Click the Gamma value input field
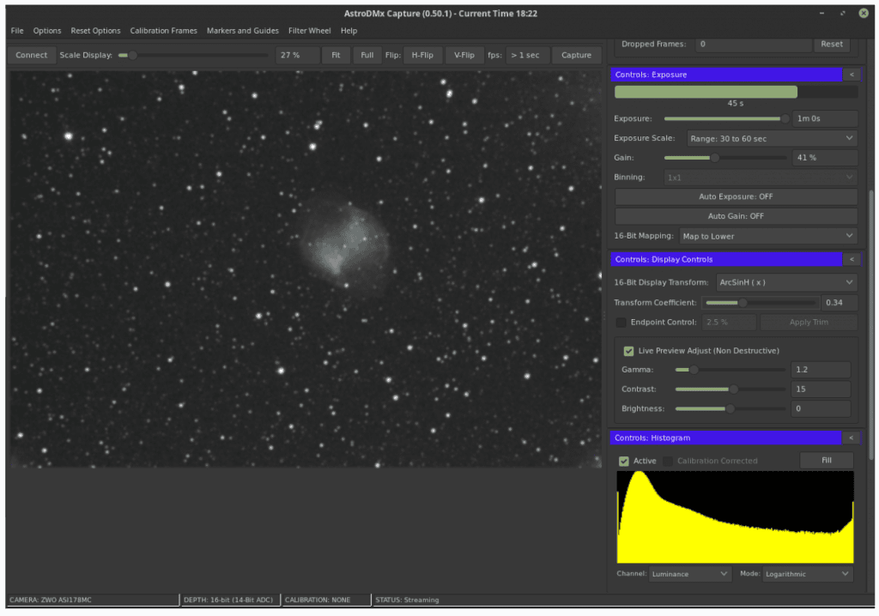 [820, 370]
